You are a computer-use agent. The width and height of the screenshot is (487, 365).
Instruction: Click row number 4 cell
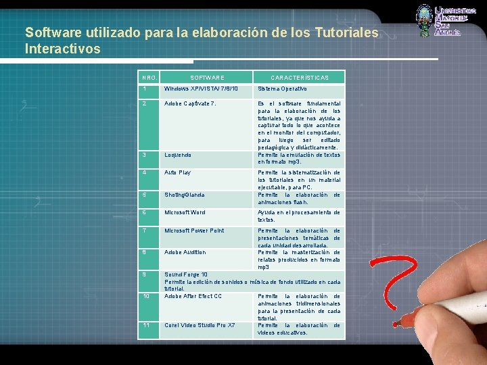149,180
